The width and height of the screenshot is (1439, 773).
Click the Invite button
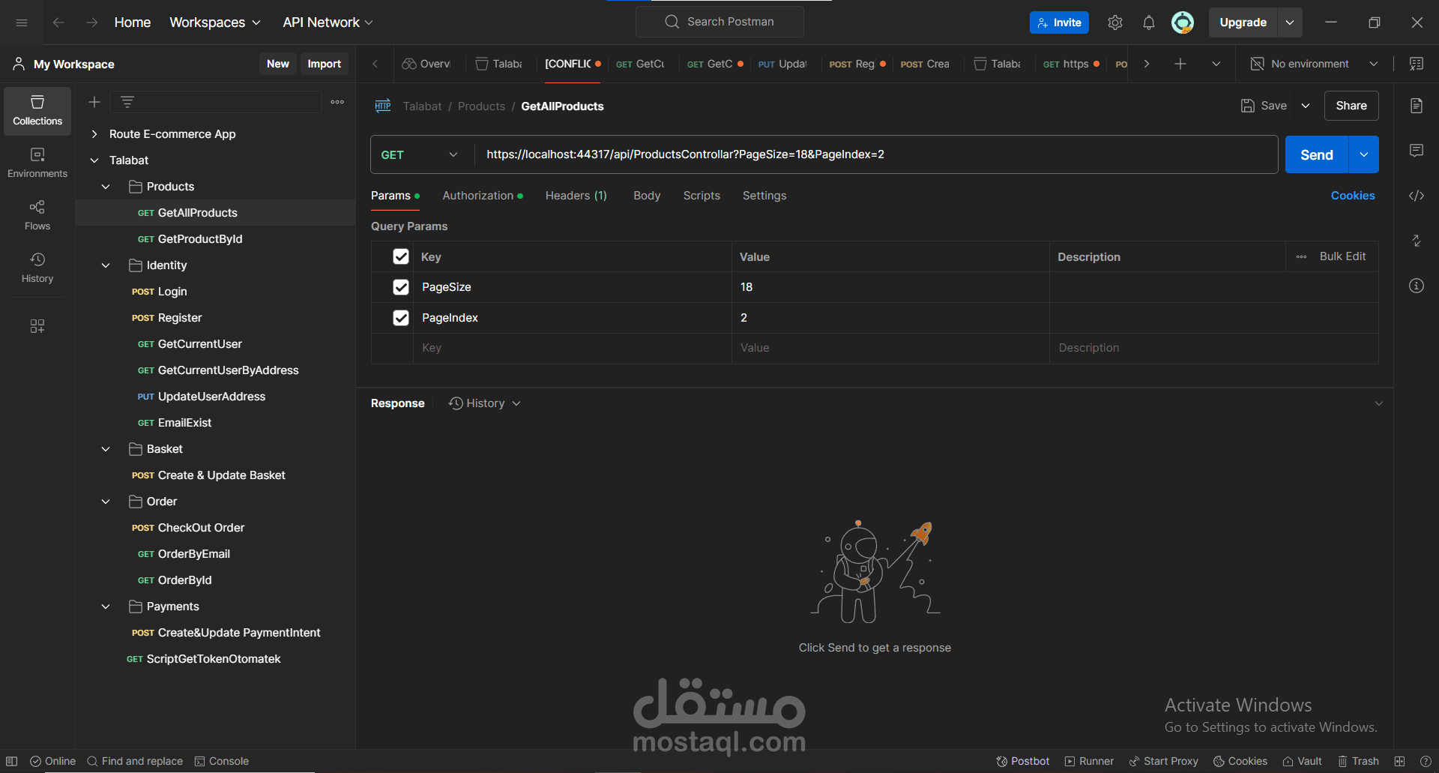pos(1059,22)
